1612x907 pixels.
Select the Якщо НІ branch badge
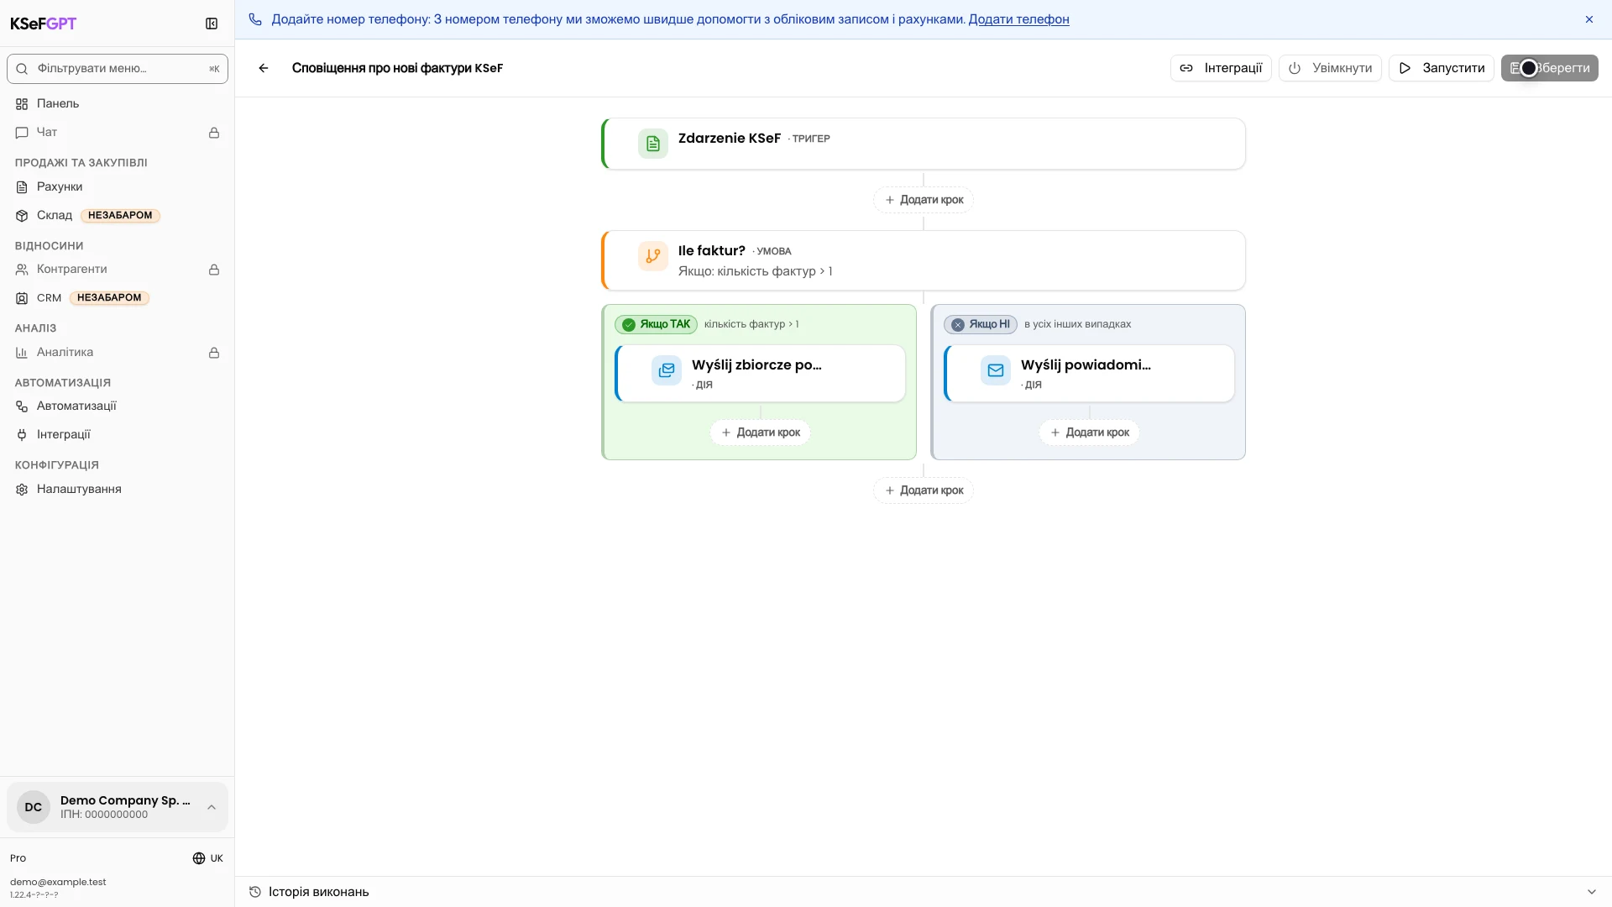980,324
